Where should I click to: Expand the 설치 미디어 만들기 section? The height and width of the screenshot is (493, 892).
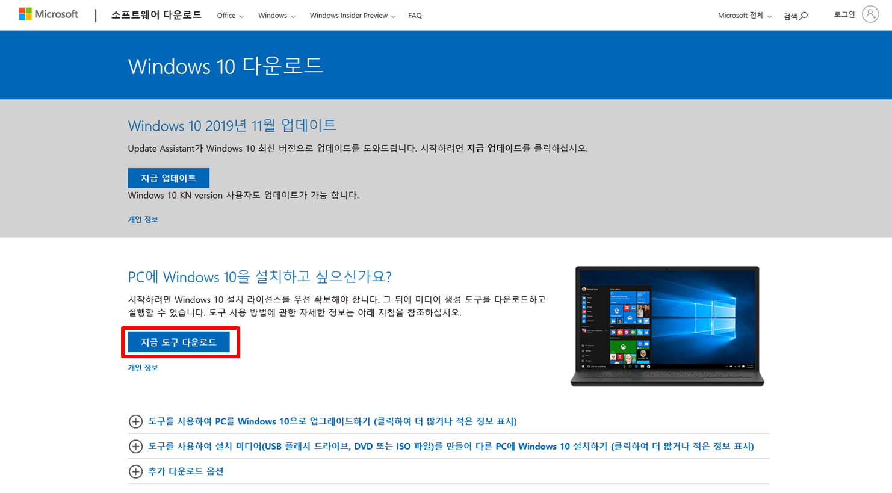(x=451, y=446)
